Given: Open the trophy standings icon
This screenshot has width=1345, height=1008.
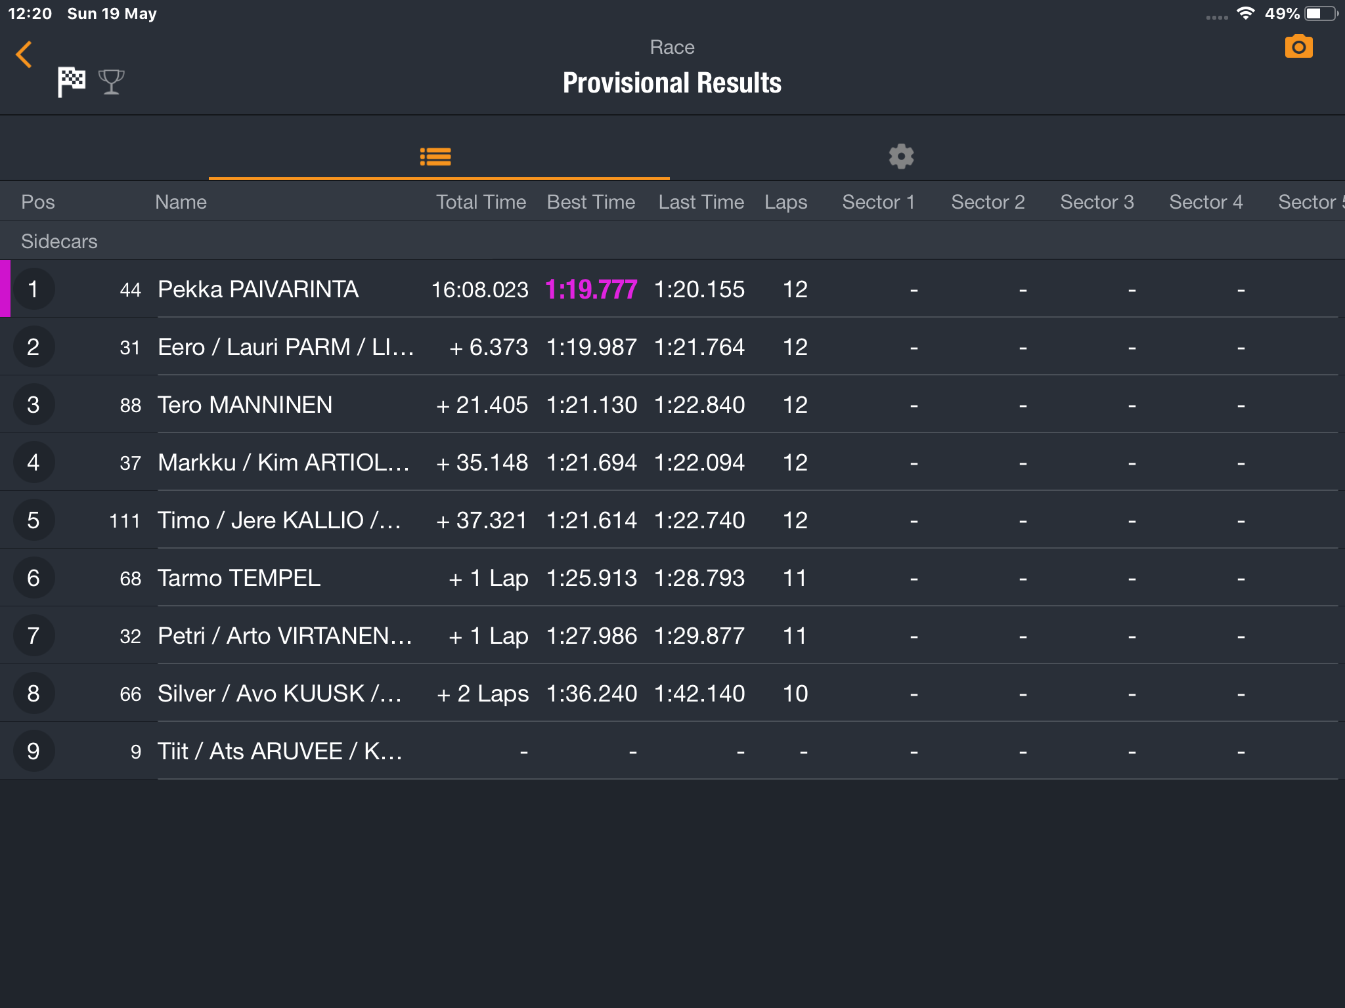Looking at the screenshot, I should point(111,82).
